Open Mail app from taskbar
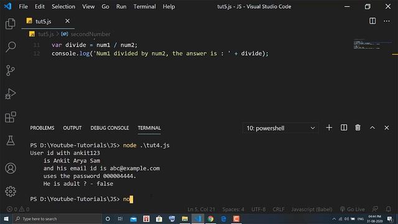398x224 pixels. [x=133, y=218]
